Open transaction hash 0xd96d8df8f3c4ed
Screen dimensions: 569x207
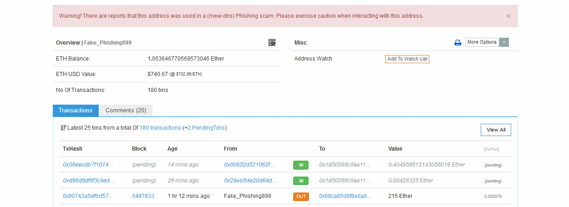tap(88, 181)
